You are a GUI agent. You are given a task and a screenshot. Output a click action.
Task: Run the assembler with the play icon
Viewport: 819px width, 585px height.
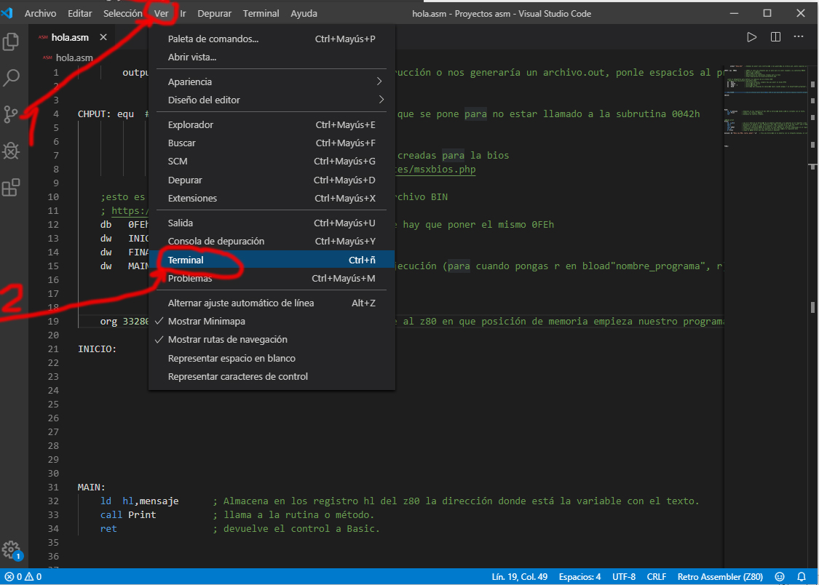coord(751,36)
